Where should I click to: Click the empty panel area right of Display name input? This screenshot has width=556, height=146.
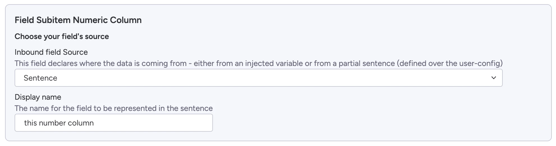tap(365, 123)
